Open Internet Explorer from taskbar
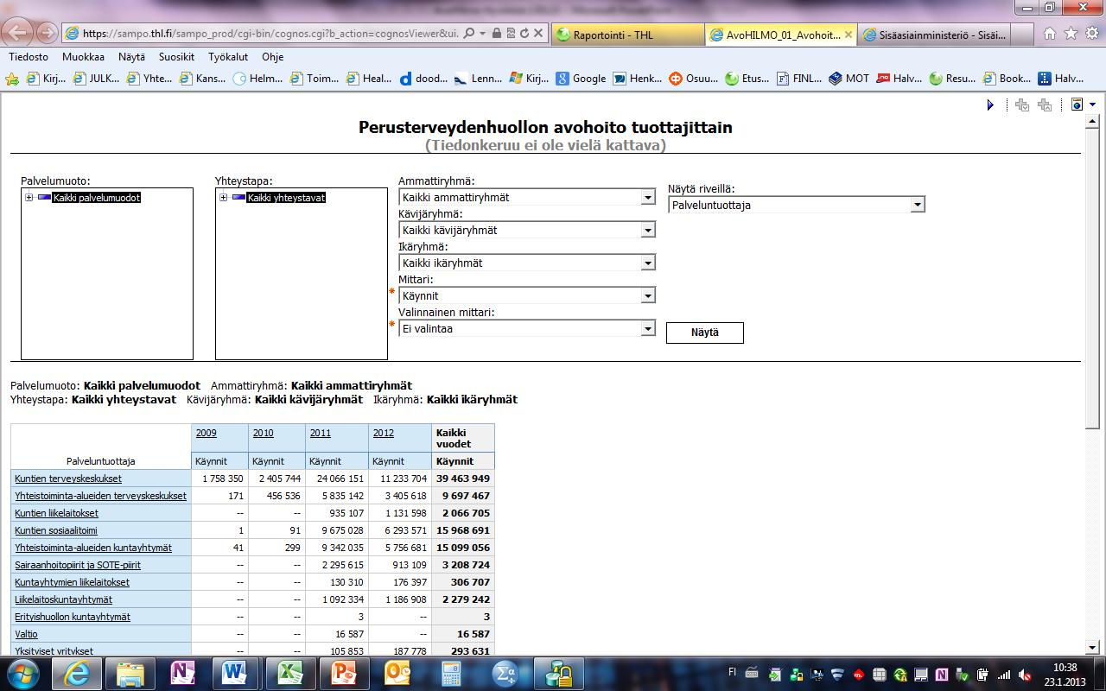Viewport: 1106px width, 691px height. click(x=75, y=673)
